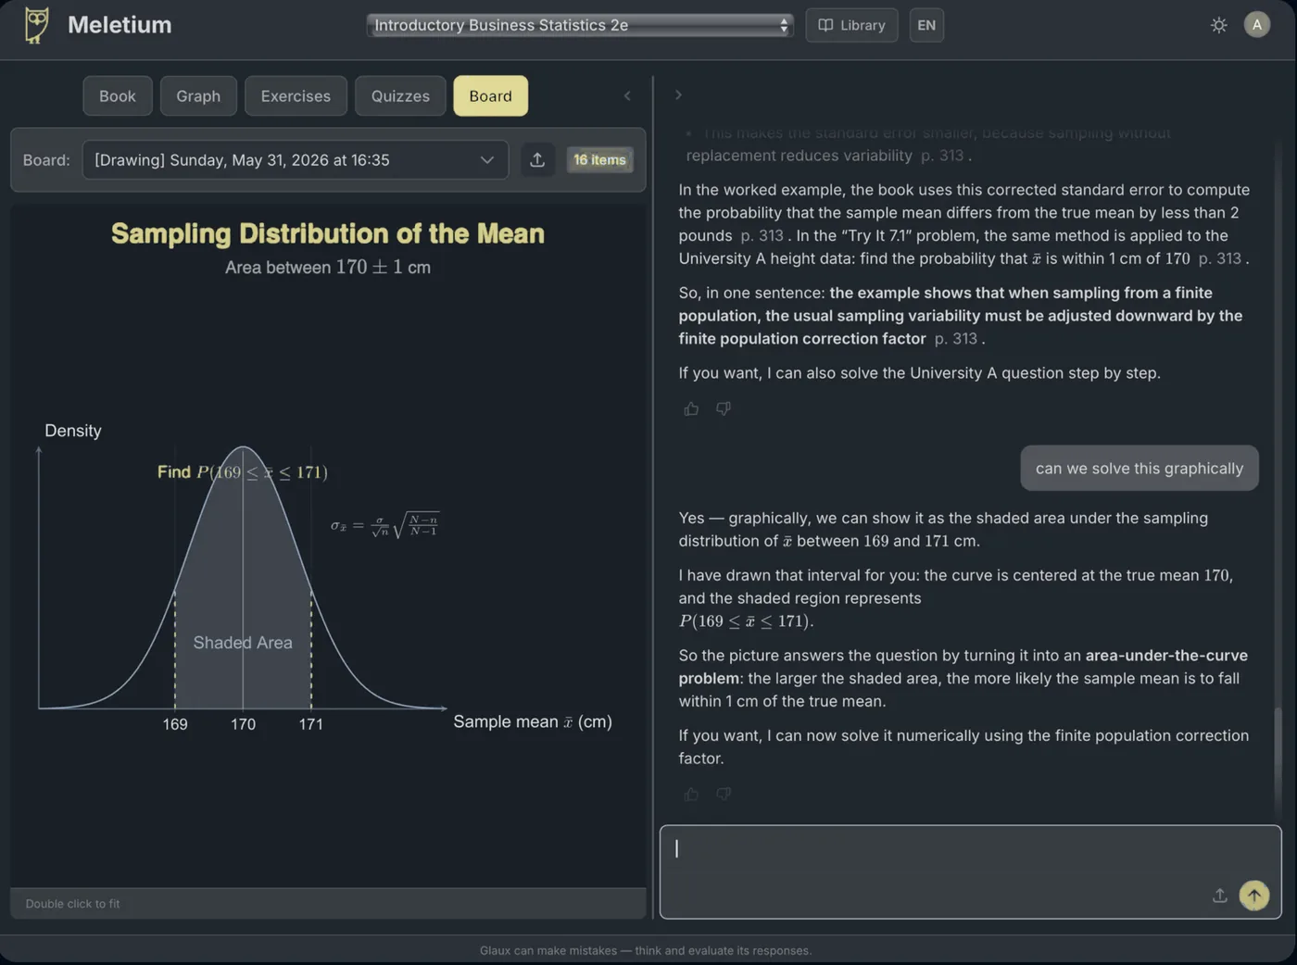The image size is (1297, 965).
Task: Click the 'Double click to fit' hint bar
Action: point(328,904)
